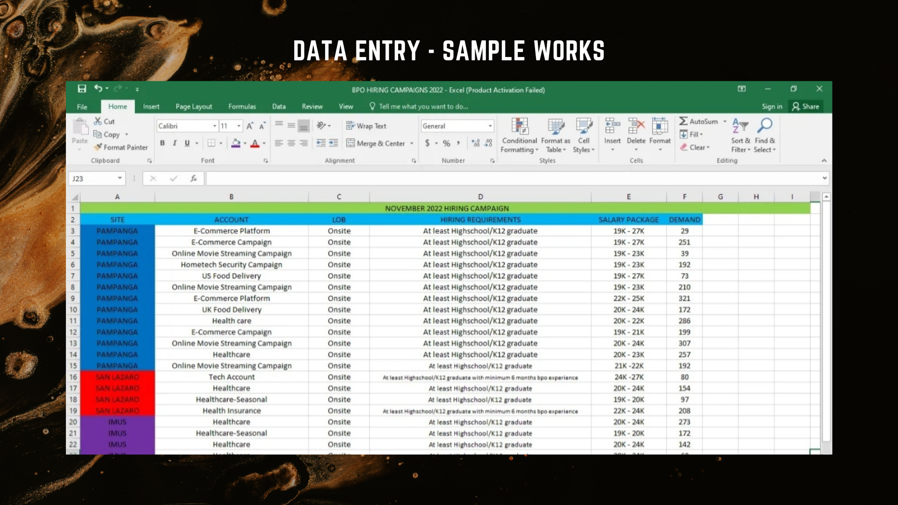Viewport: 898px width, 505px height.
Task: Open the Merge & Center dropdown arrow
Action: 412,144
